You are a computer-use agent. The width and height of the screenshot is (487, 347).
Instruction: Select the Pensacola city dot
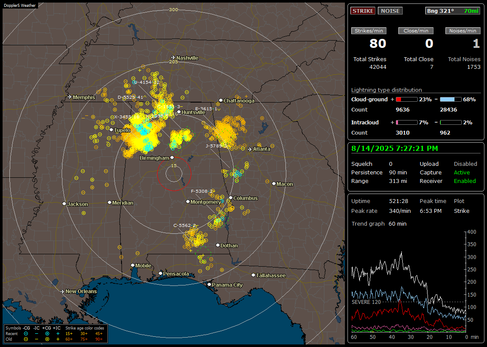coord(160,273)
